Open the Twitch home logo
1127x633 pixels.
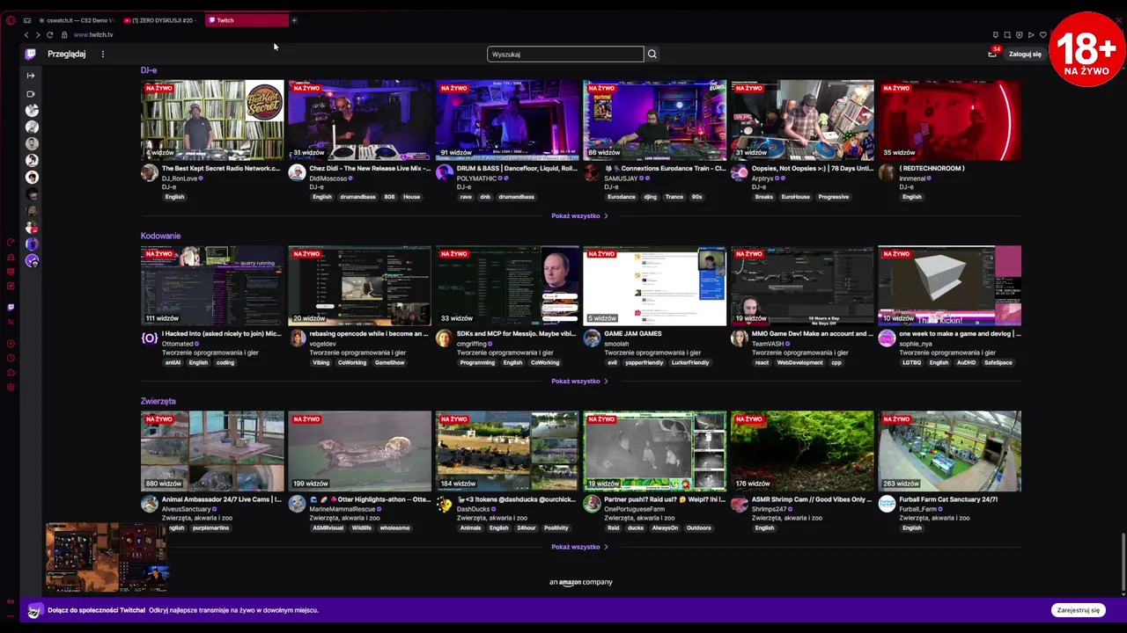(31, 54)
